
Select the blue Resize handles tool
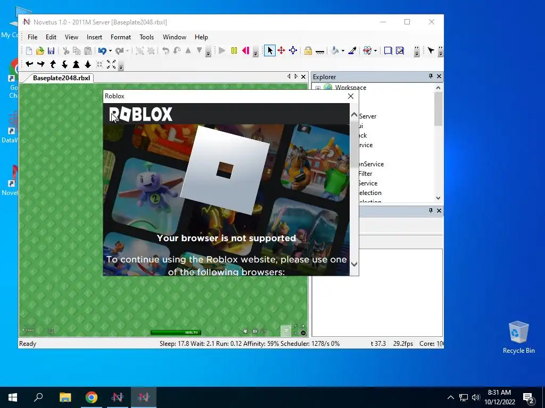[293, 50]
